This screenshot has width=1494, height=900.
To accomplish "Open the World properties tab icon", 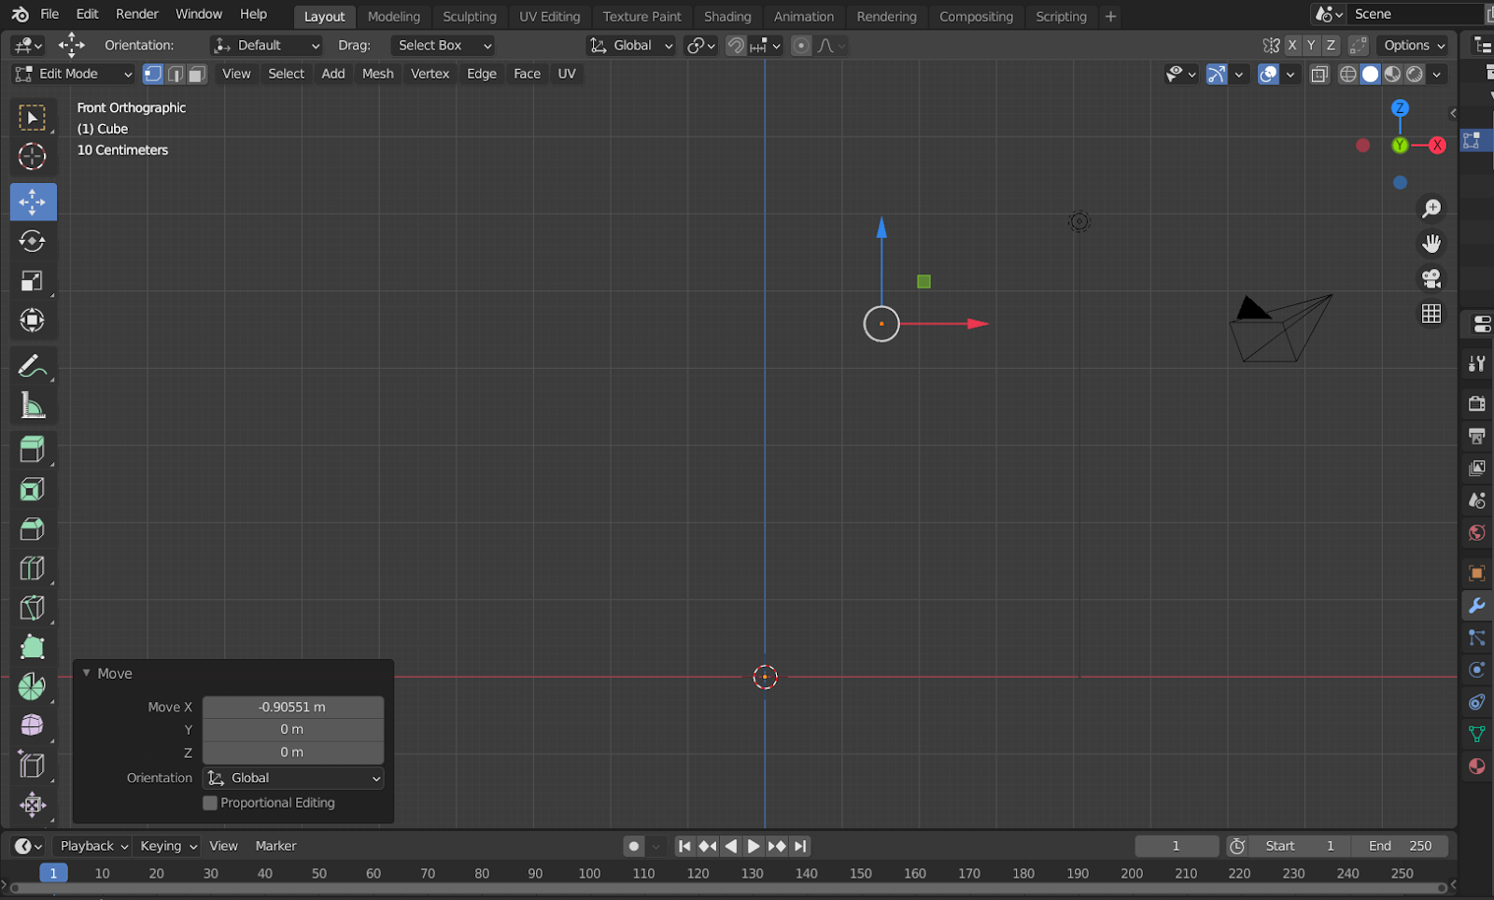I will pos(1477,533).
